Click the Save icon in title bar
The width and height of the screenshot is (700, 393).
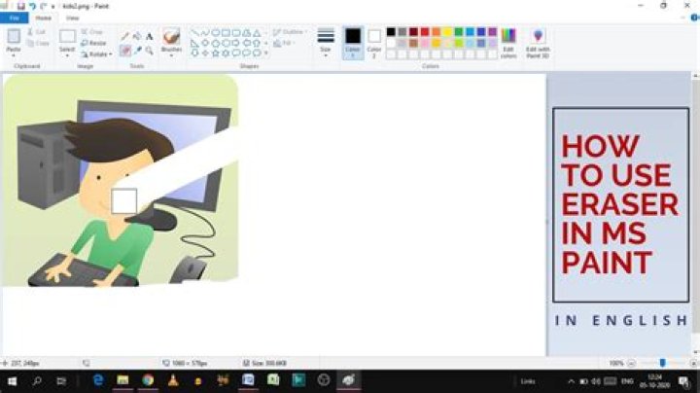20,6
